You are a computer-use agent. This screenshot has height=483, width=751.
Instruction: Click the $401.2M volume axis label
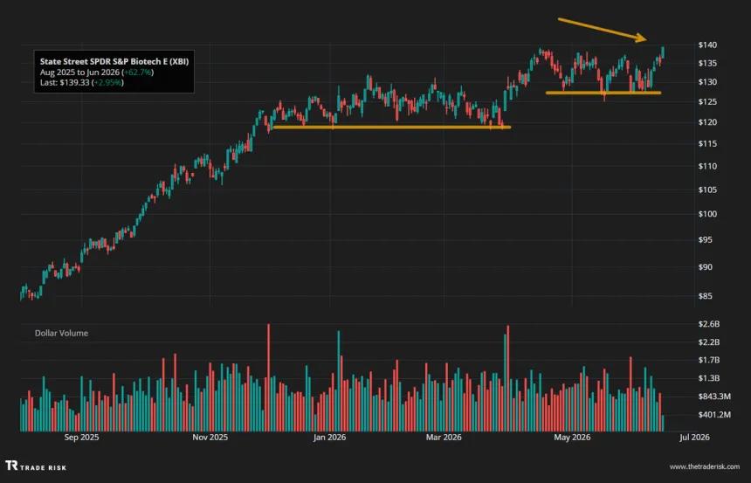tap(714, 415)
